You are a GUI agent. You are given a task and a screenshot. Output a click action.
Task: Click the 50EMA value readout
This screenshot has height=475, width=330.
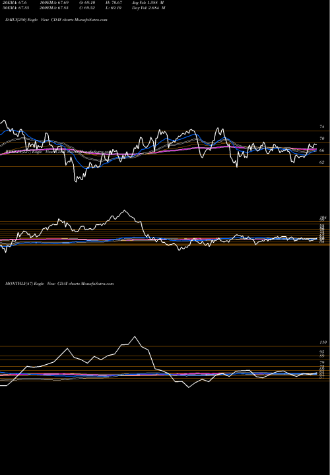click(15, 8)
